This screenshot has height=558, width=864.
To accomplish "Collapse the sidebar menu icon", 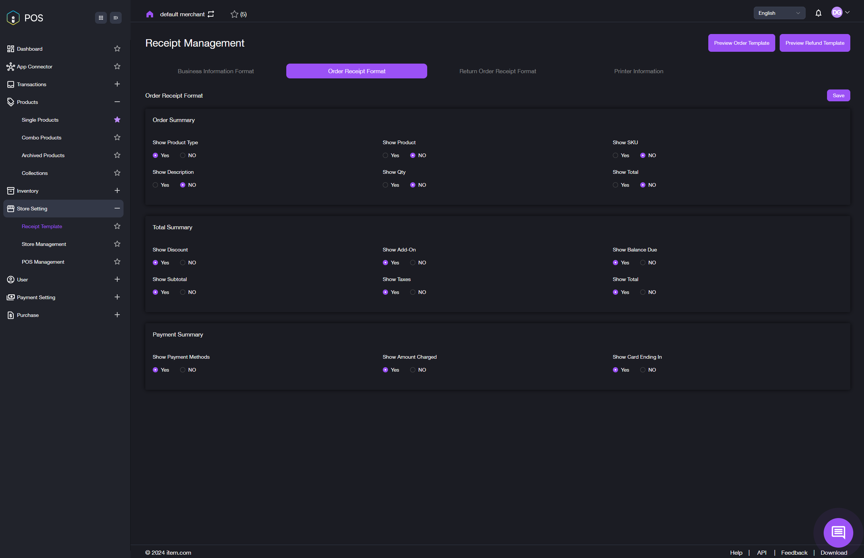I will [116, 18].
